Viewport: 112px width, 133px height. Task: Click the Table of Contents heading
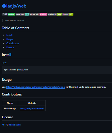tap(16, 28)
